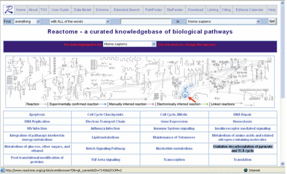Open the Homo sapiens search species dropdown
The height and width of the screenshot is (174, 287).
[x=223, y=22]
